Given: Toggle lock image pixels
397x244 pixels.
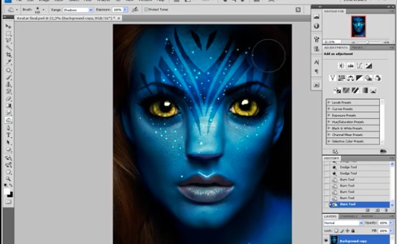Looking at the screenshot, I should point(342,231).
